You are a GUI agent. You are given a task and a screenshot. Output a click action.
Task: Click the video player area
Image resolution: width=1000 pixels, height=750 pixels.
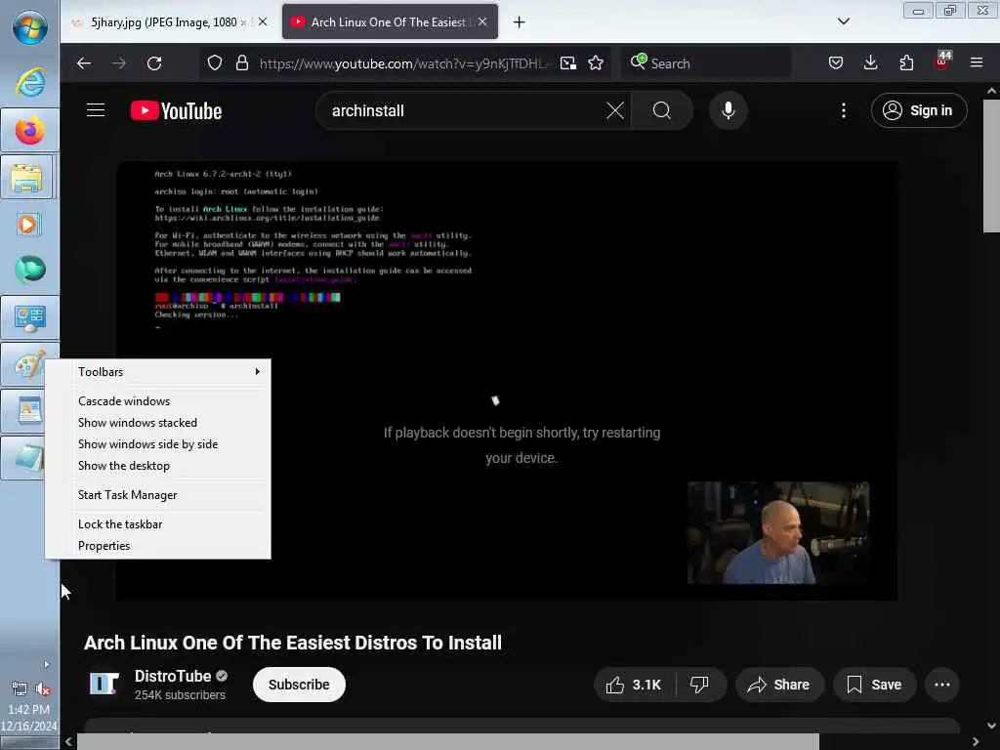(x=507, y=381)
